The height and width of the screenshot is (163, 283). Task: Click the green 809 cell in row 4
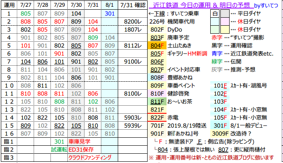(x=93, y=37)
